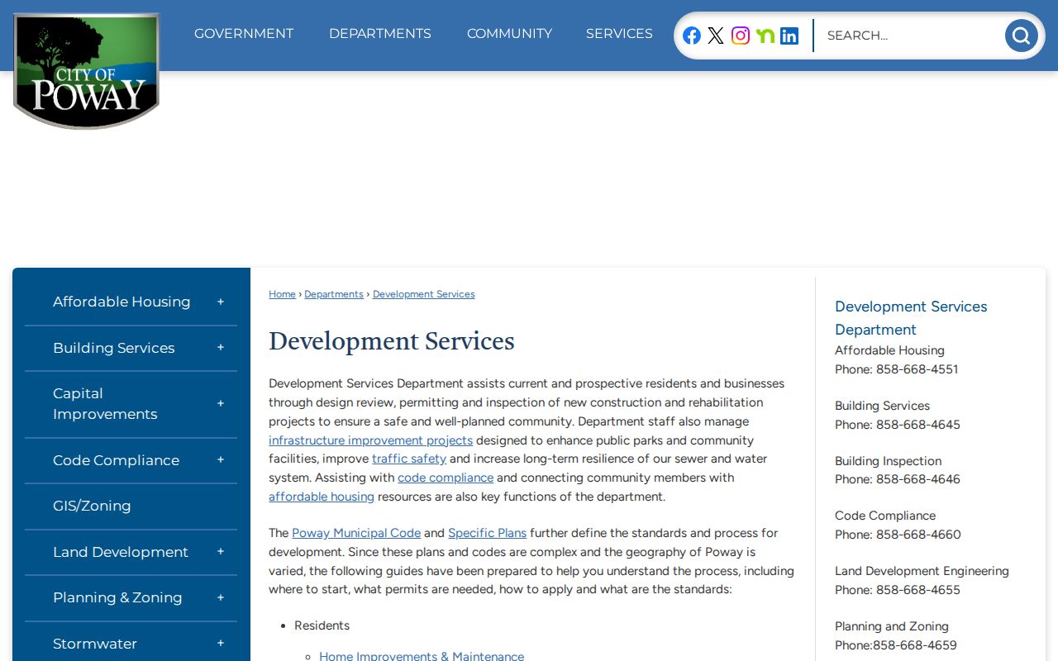Select Land Development in the sidebar
This screenshot has height=661, width=1058.
[121, 552]
